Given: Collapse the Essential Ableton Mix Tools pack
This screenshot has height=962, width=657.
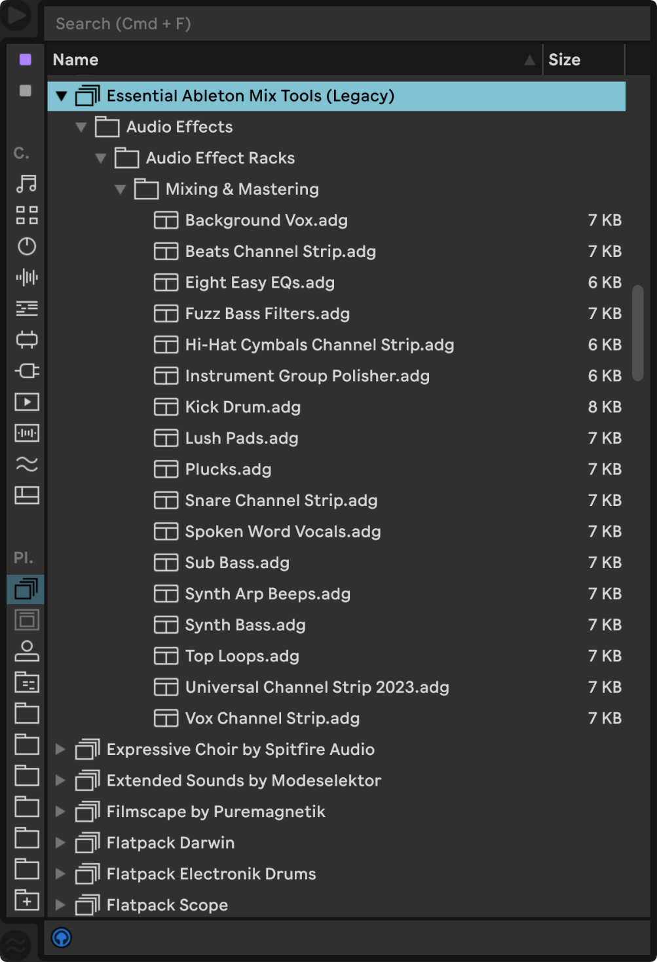Looking at the screenshot, I should click(62, 96).
